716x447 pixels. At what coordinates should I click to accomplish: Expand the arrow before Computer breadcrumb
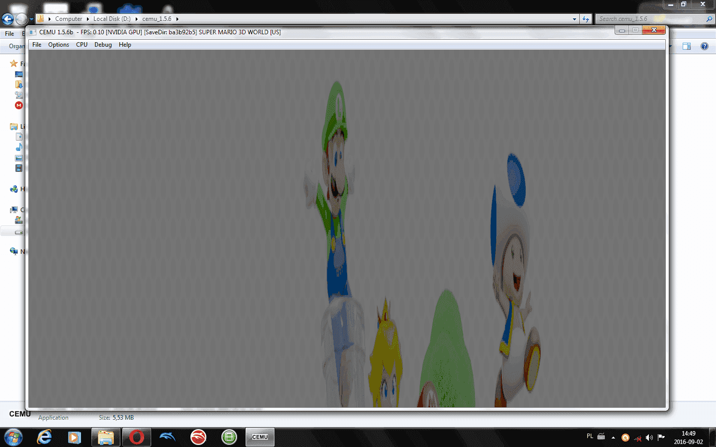click(x=50, y=19)
